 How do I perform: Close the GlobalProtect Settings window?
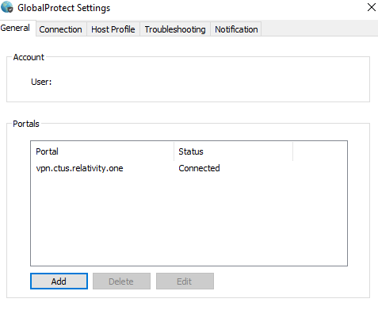pyautogui.click(x=372, y=7)
